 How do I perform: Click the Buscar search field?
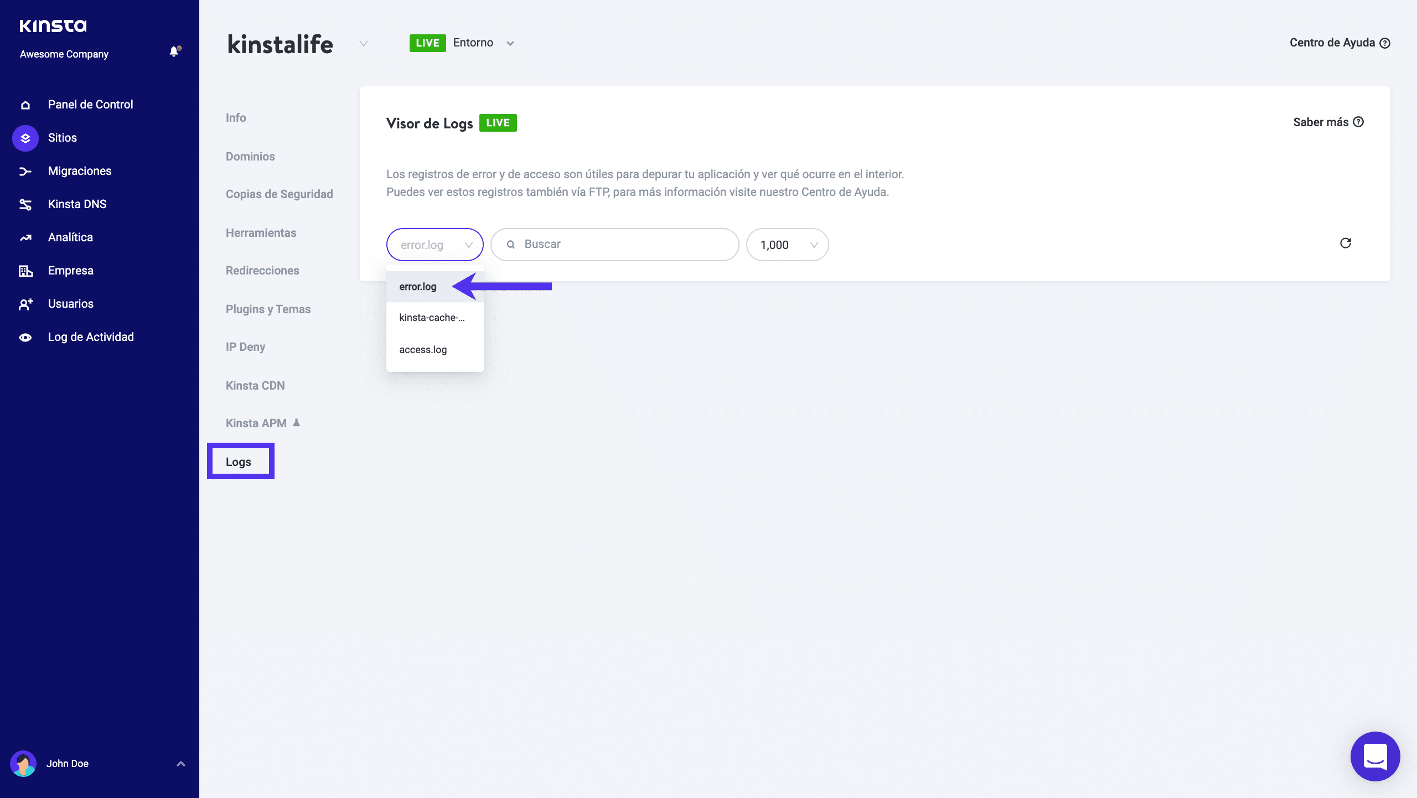coord(614,244)
